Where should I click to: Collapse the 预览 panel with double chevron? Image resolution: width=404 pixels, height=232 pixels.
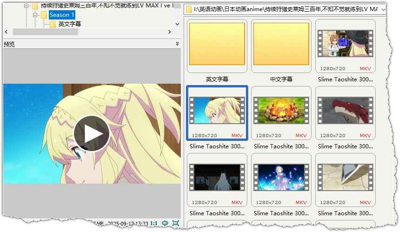[x=177, y=44]
